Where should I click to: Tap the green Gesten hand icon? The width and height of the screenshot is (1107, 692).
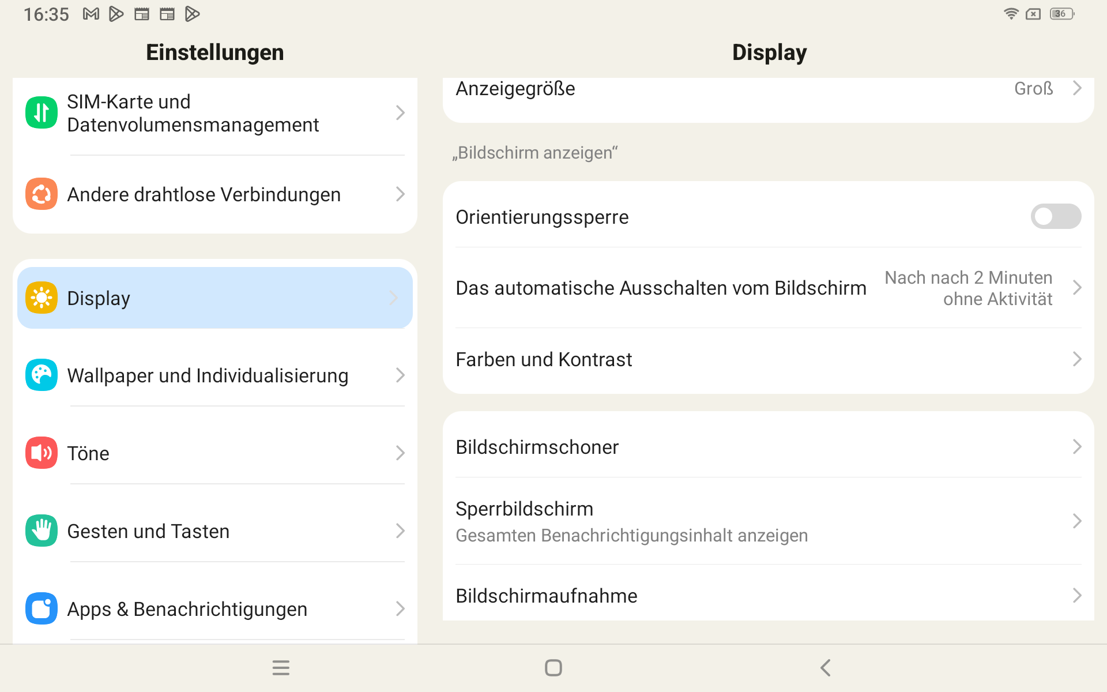41,531
